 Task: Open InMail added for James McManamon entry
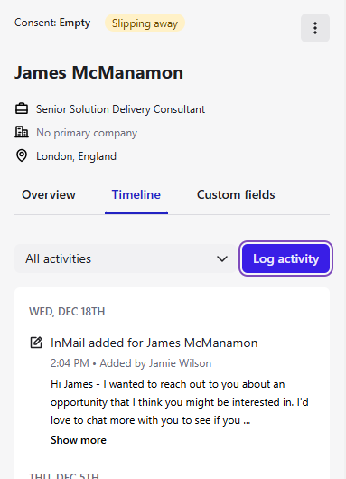tap(154, 343)
